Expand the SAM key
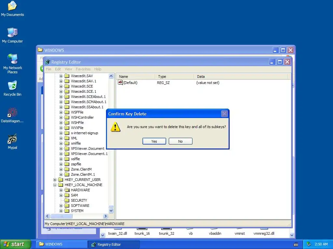Screen dimensions: 333x249 click(x=61, y=195)
